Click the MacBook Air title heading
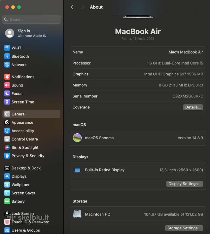 [x=138, y=31]
